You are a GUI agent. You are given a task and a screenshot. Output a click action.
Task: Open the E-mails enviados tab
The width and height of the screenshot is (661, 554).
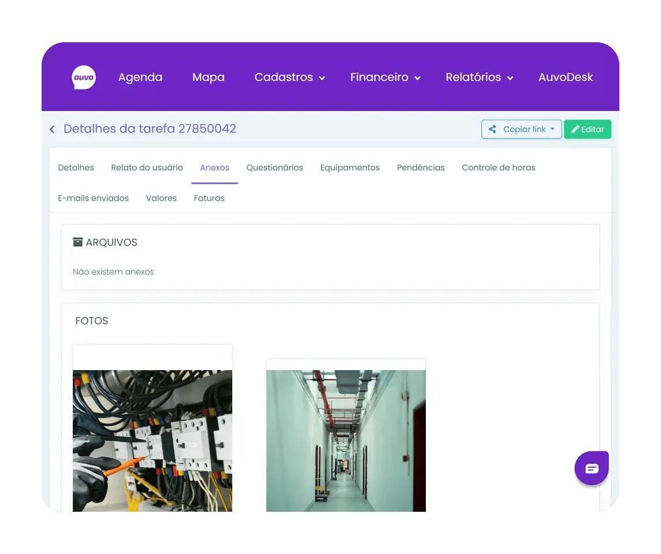[94, 198]
